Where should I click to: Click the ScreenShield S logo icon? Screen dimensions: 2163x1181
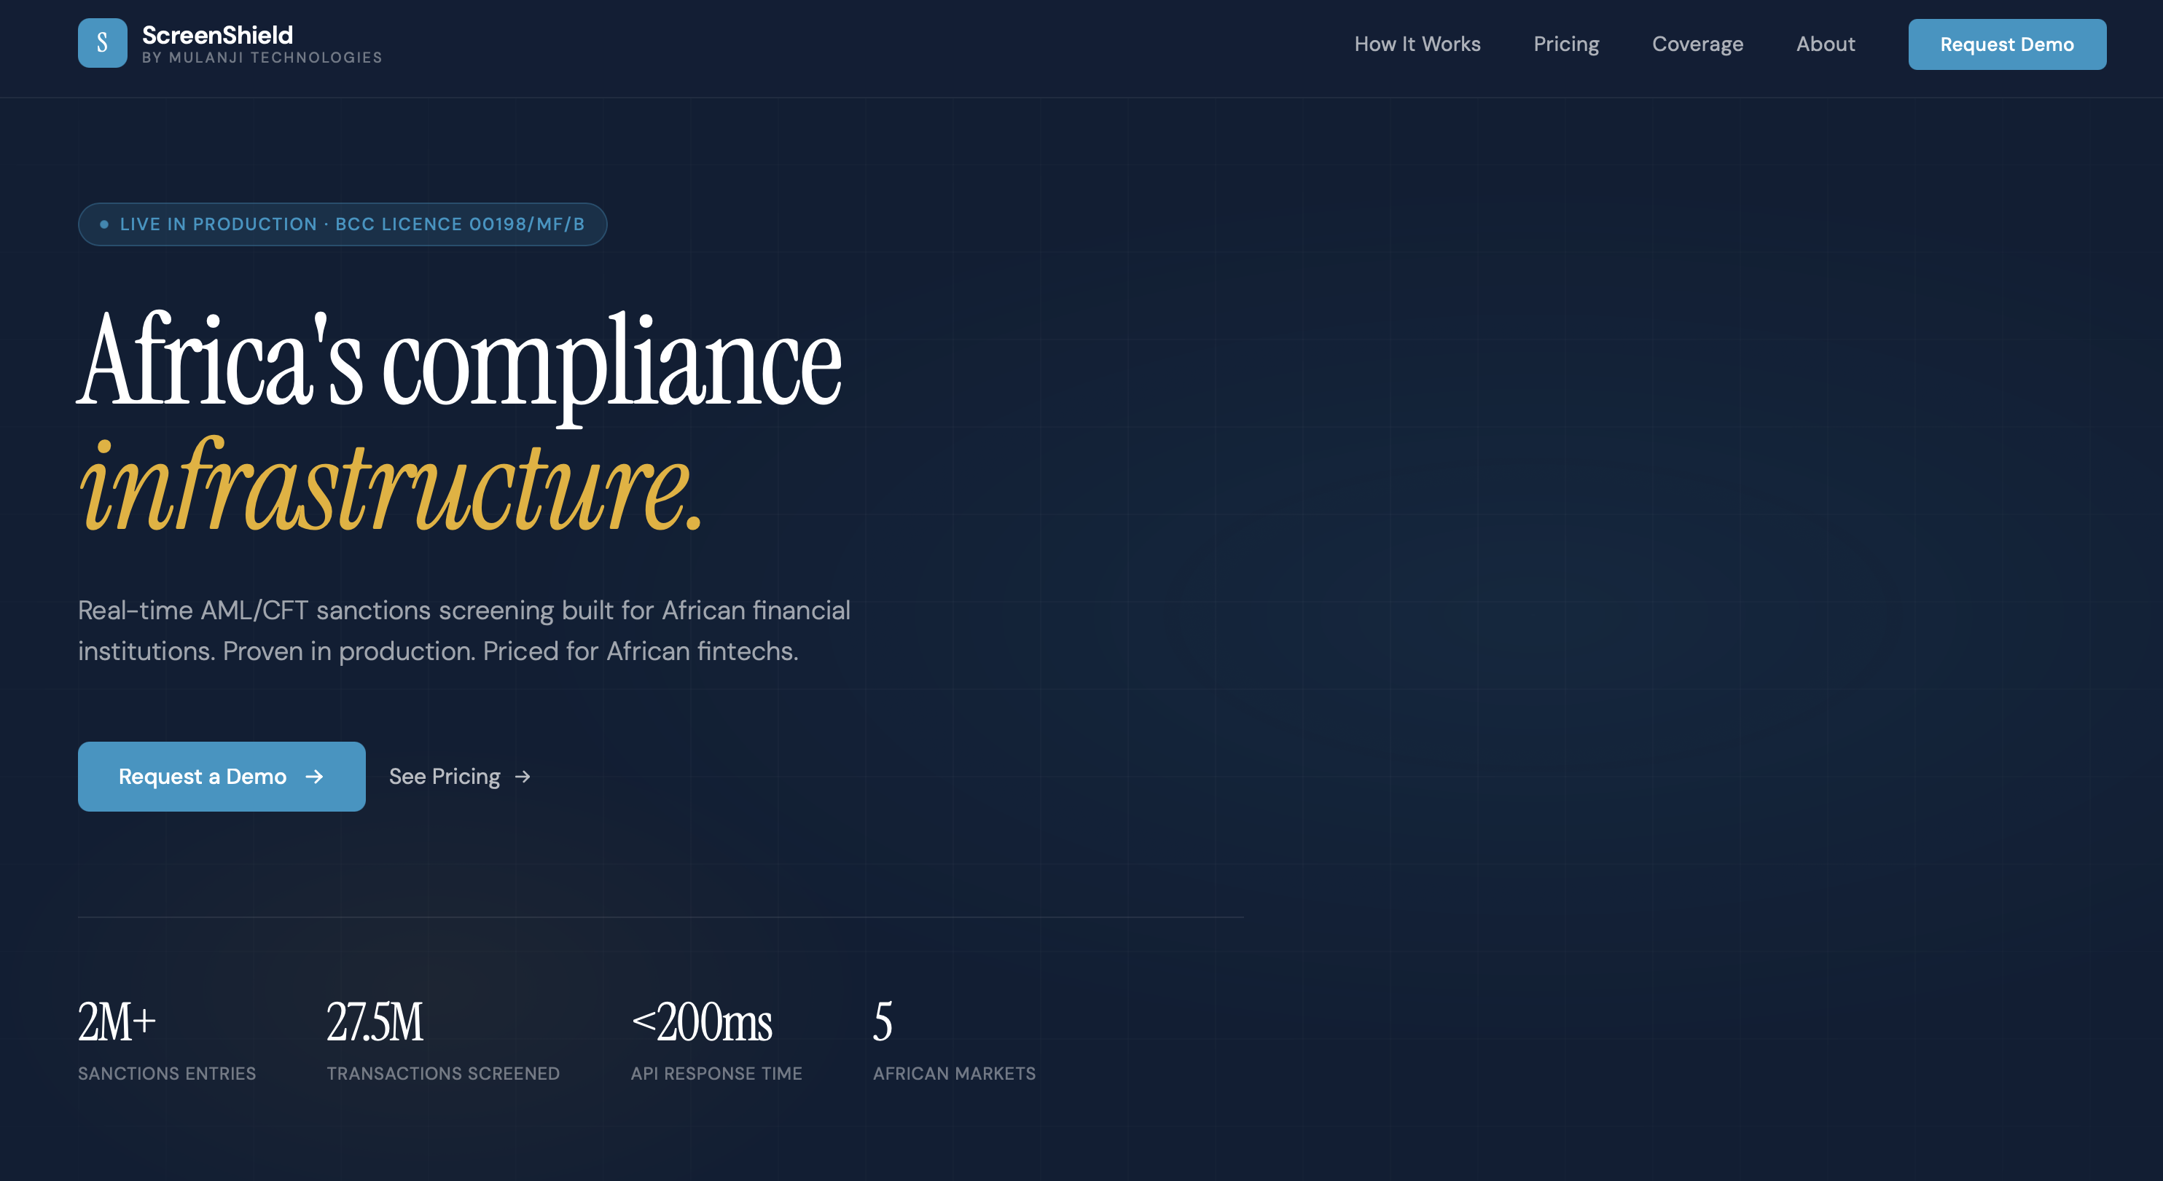103,43
